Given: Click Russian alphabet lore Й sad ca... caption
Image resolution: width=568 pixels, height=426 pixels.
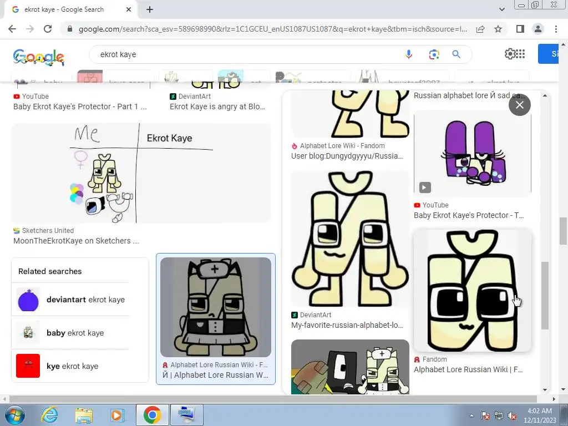Looking at the screenshot, I should point(469,95).
